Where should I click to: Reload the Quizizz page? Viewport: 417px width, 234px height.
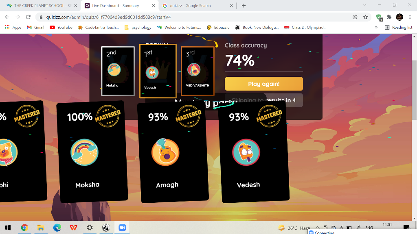tap(28, 17)
